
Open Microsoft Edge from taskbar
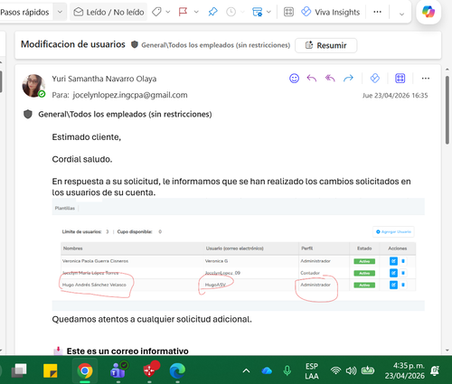coord(177,370)
